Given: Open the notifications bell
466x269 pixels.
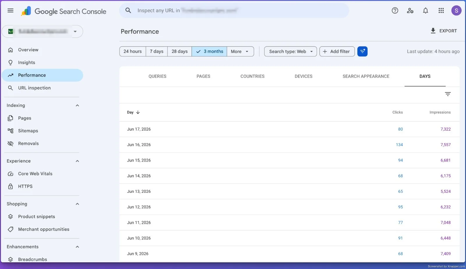Looking at the screenshot, I should tap(426, 11).
